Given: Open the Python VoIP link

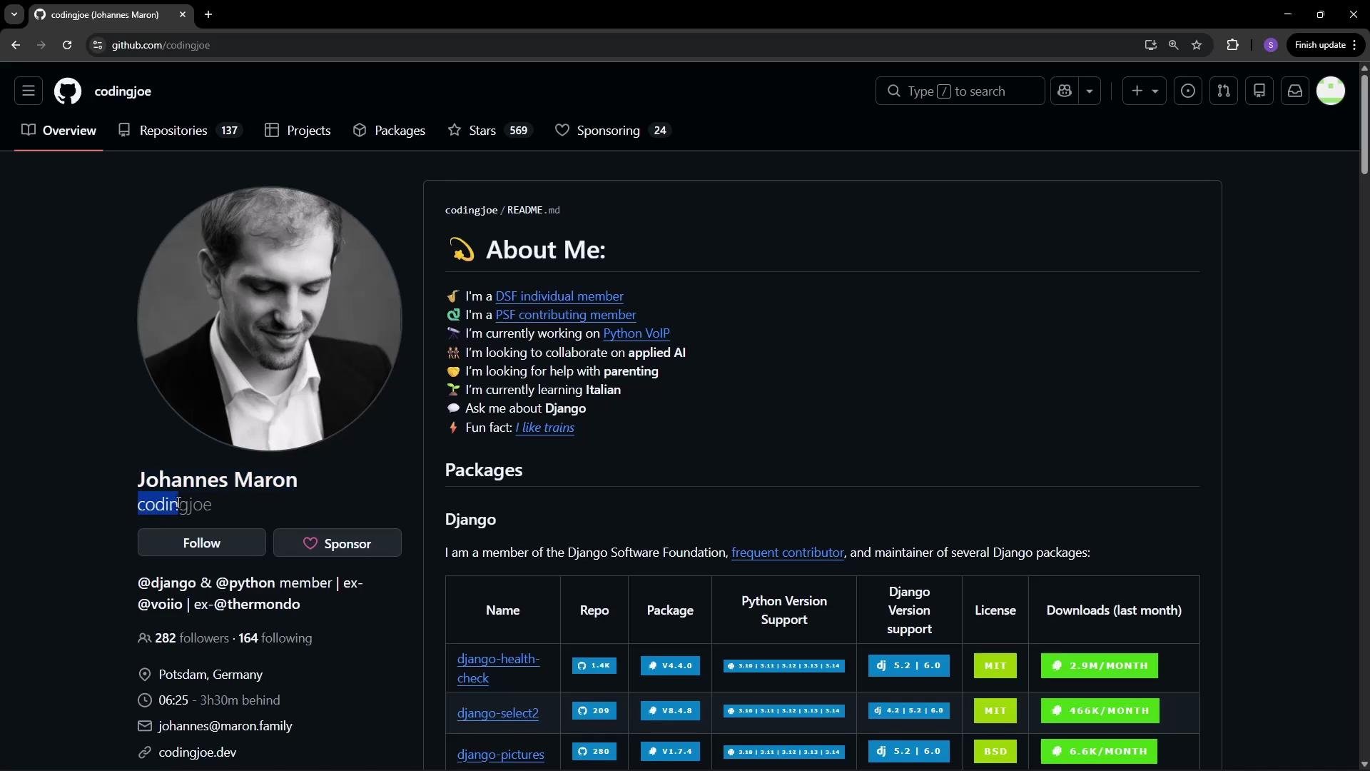Looking at the screenshot, I should pos(636,333).
